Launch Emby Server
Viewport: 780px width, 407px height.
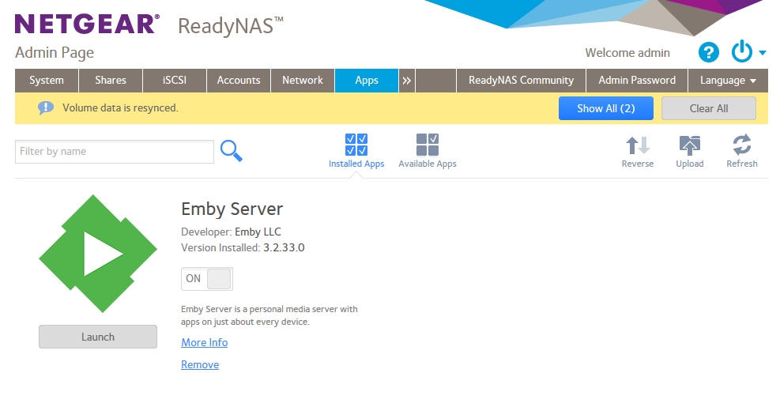pos(98,337)
